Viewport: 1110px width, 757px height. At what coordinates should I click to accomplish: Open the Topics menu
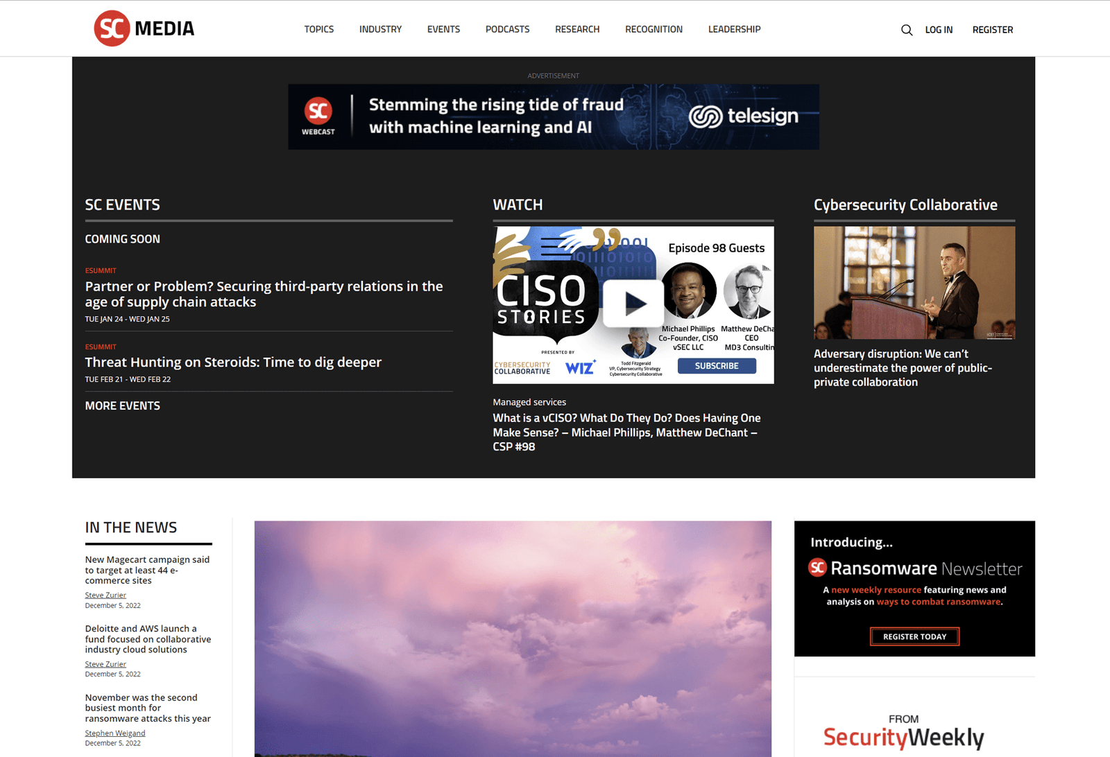(319, 29)
